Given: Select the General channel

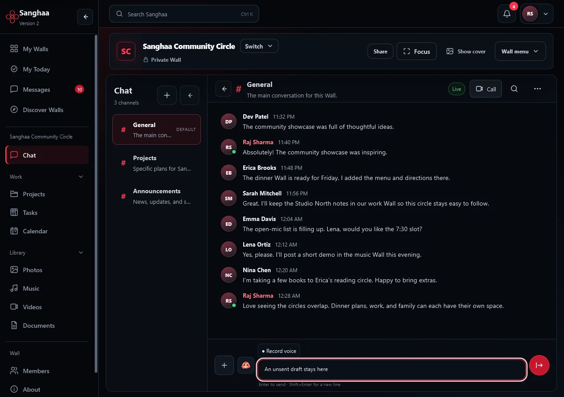Looking at the screenshot, I should (156, 130).
